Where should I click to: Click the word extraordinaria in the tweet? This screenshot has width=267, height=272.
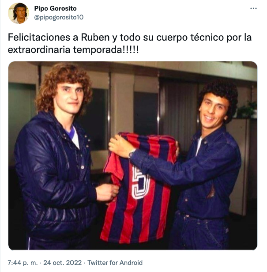tap(39, 50)
